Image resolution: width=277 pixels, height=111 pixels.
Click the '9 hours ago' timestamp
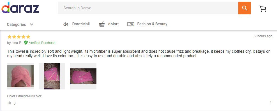[263, 36]
